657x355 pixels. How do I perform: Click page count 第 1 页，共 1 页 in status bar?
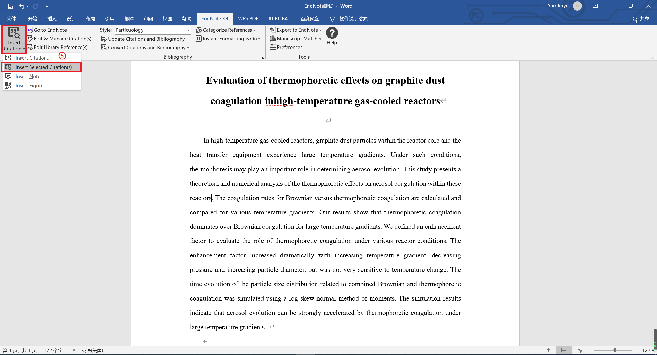coord(20,350)
